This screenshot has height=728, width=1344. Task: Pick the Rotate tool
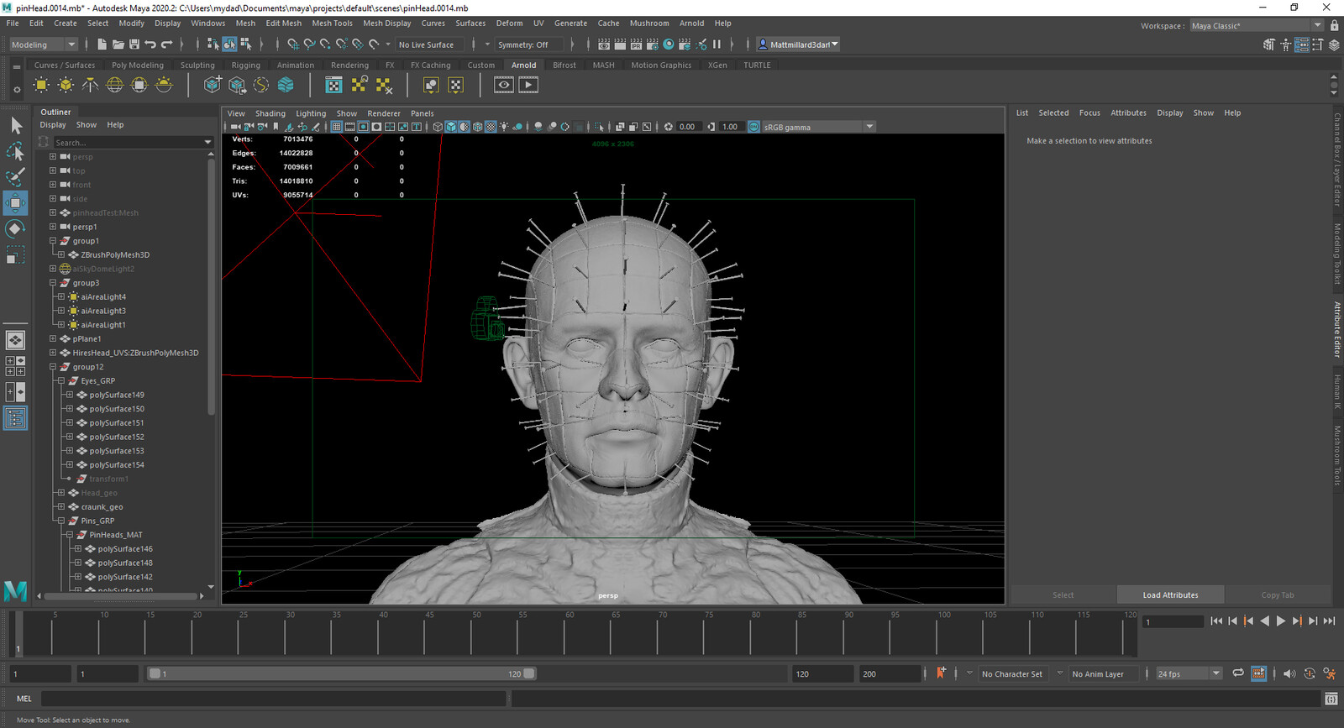16,228
